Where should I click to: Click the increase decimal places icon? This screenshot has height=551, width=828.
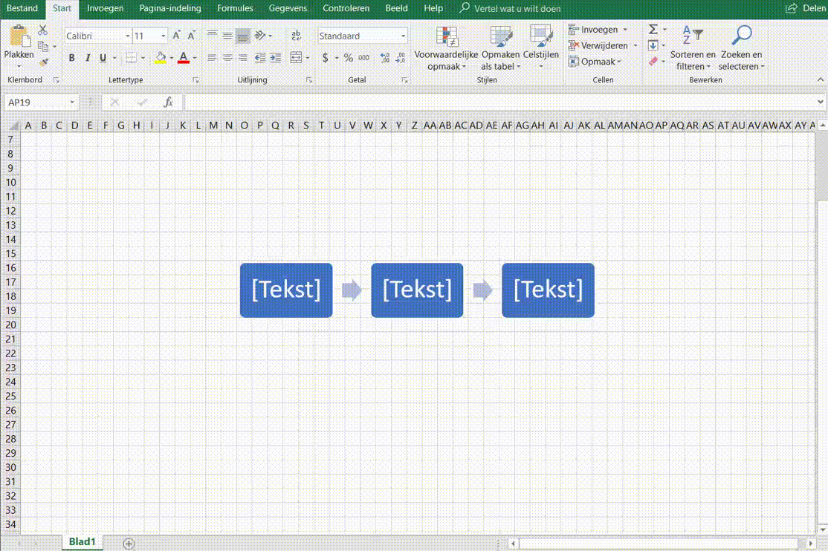pyautogui.click(x=385, y=57)
